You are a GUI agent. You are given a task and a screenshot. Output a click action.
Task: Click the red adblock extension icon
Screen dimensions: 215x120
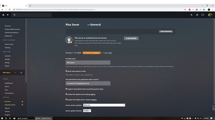[x=189, y=10]
